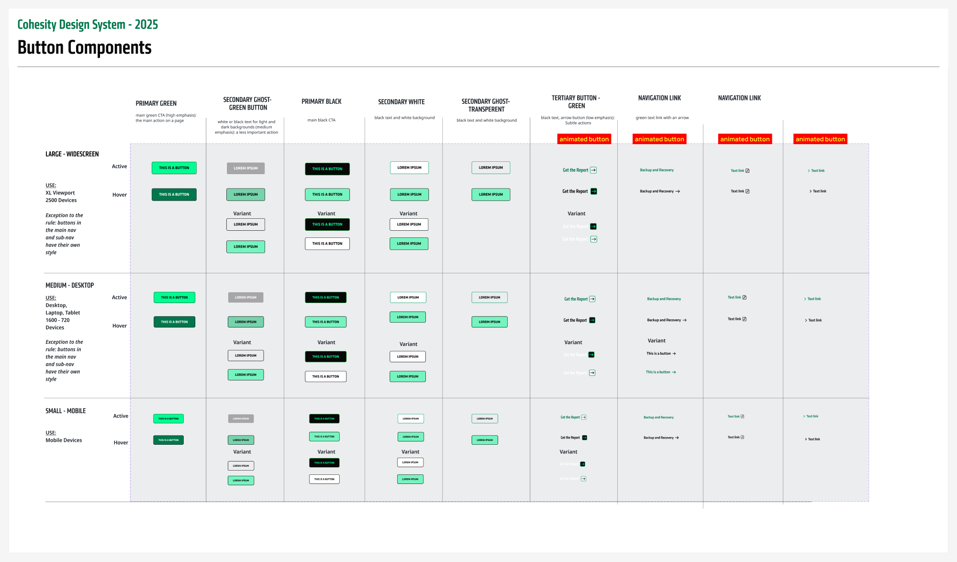Click PDF icon next to black Small Hover "Text link"
The width and height of the screenshot is (957, 562).
click(x=742, y=437)
